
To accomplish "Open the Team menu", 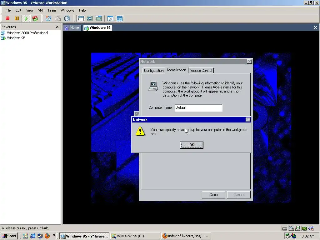I will click(x=52, y=10).
